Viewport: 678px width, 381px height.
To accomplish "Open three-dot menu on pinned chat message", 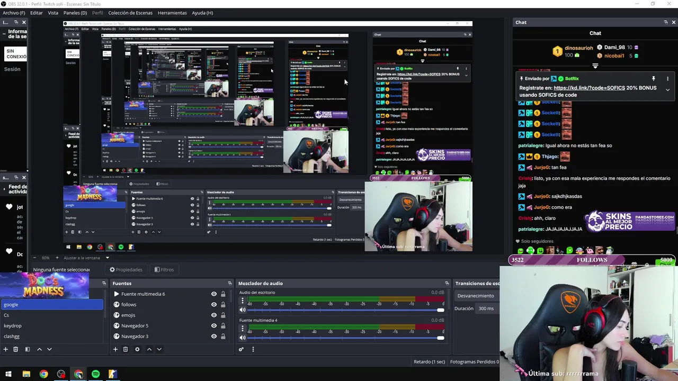I will pos(667,78).
